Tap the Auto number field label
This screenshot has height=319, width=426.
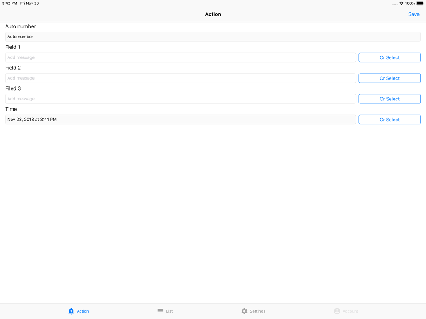click(x=20, y=26)
